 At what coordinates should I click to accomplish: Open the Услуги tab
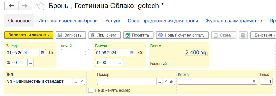pos(113,21)
